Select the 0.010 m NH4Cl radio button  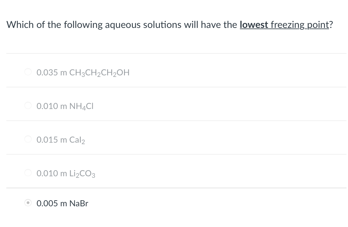click(28, 106)
